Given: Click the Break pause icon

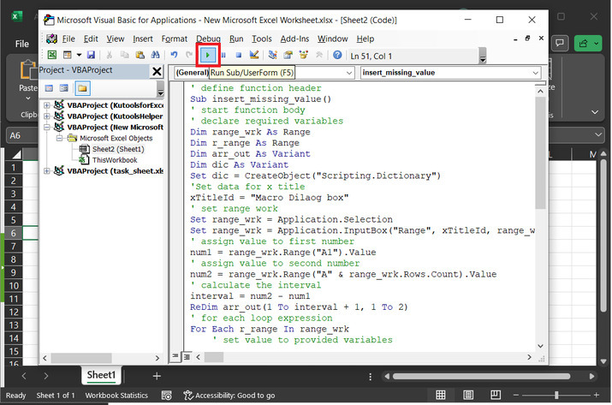Looking at the screenshot, I should coord(223,55).
